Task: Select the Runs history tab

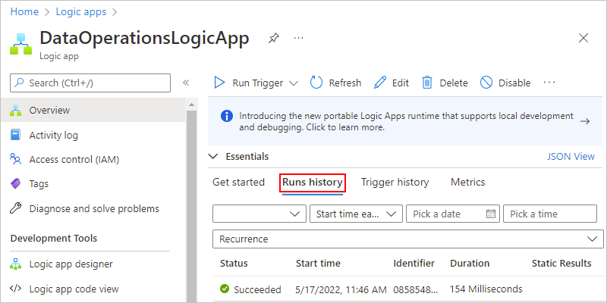Action: pyautogui.click(x=313, y=182)
